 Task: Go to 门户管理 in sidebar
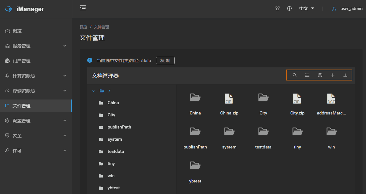point(21,61)
